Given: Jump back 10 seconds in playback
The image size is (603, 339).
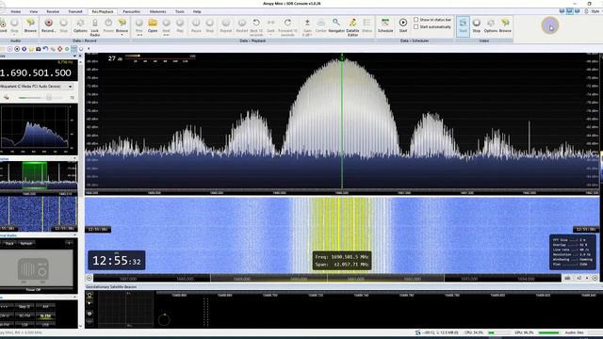Looking at the screenshot, I should pos(256,27).
